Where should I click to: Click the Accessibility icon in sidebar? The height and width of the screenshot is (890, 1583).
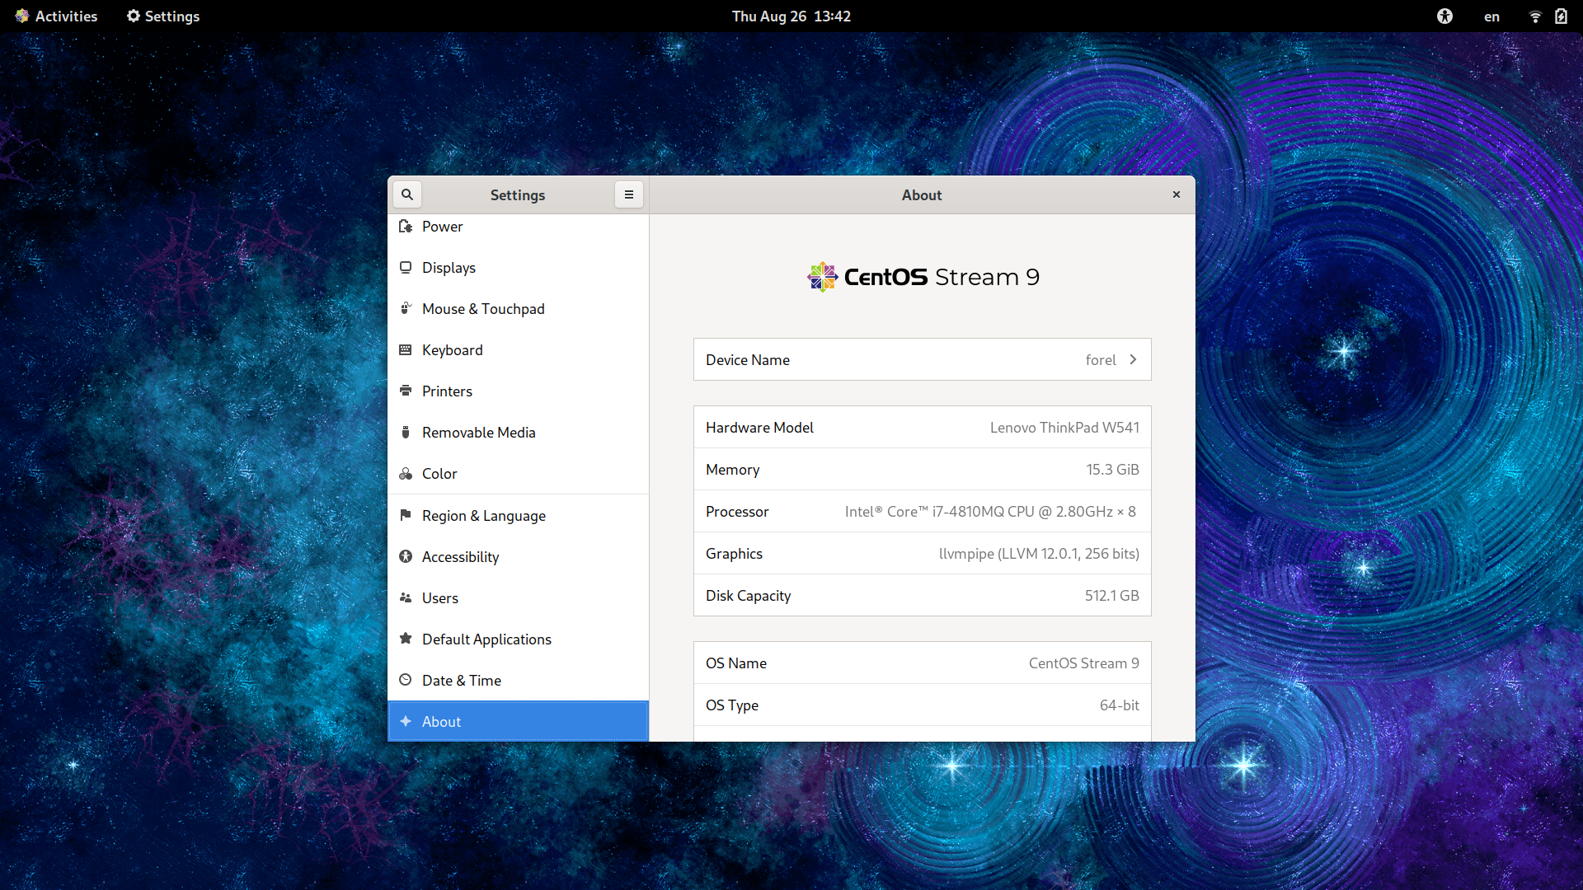click(406, 557)
